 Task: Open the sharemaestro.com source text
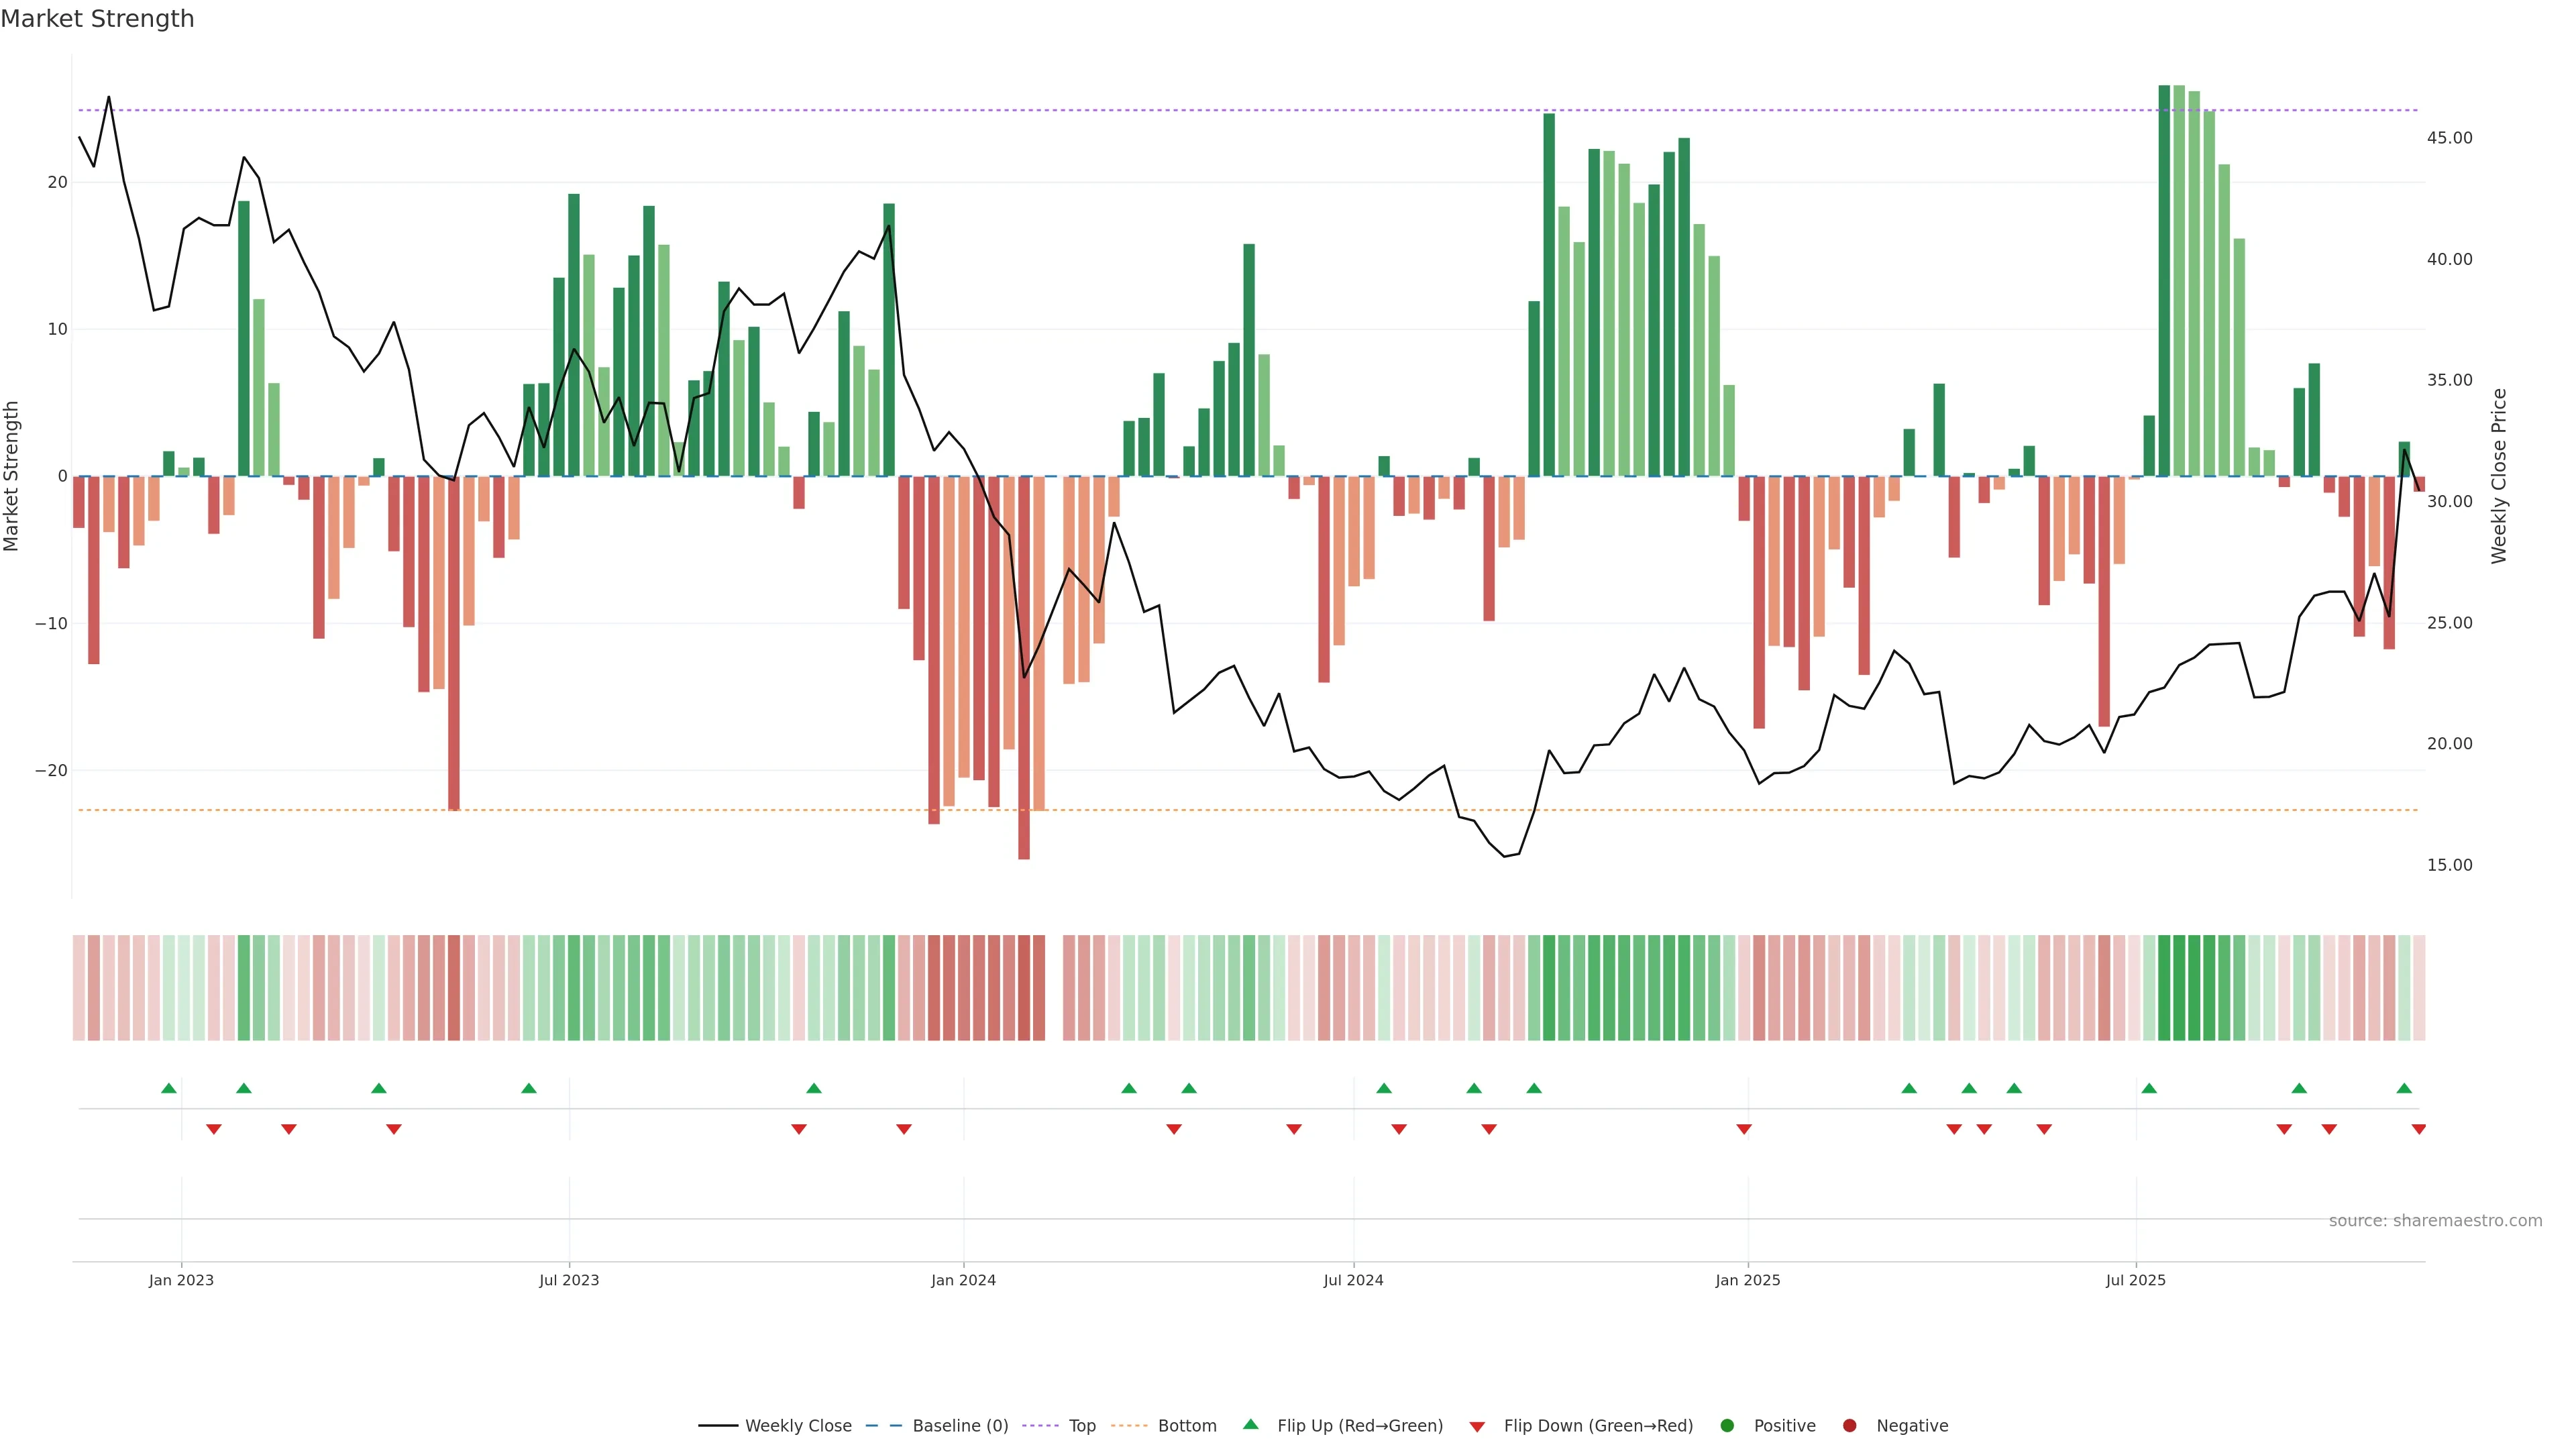point(2435,1220)
